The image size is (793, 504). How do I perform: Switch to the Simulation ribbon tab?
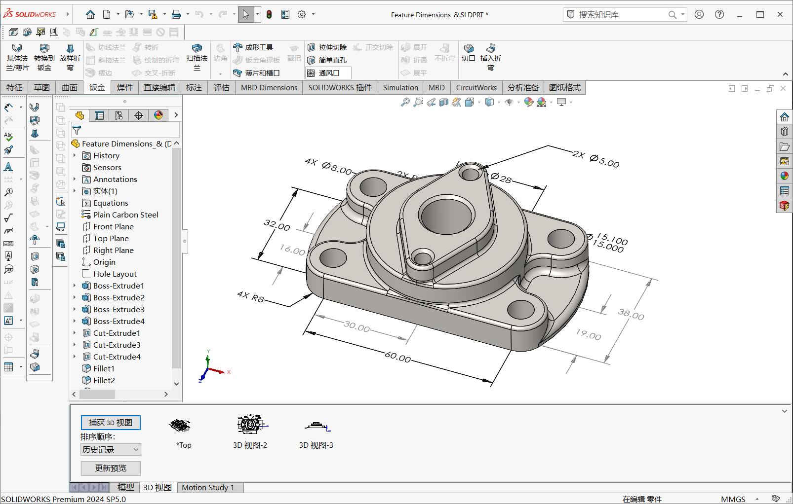(400, 88)
